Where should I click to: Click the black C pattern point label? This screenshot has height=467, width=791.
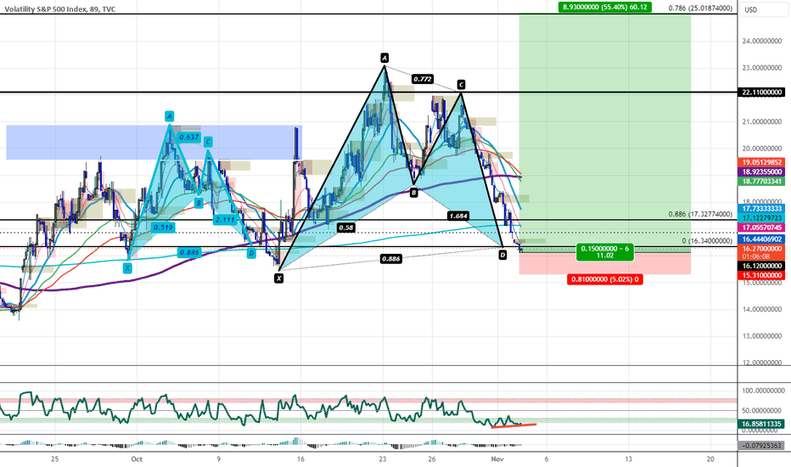[461, 84]
